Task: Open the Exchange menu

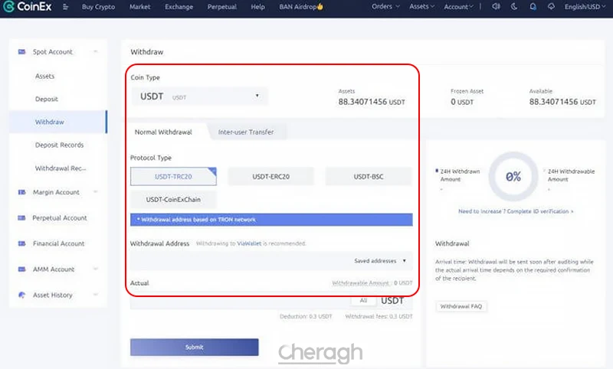Action: [x=179, y=7]
